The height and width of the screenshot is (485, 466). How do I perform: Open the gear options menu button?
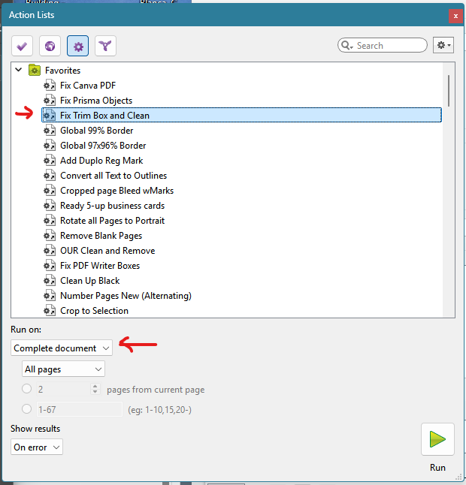click(x=443, y=45)
